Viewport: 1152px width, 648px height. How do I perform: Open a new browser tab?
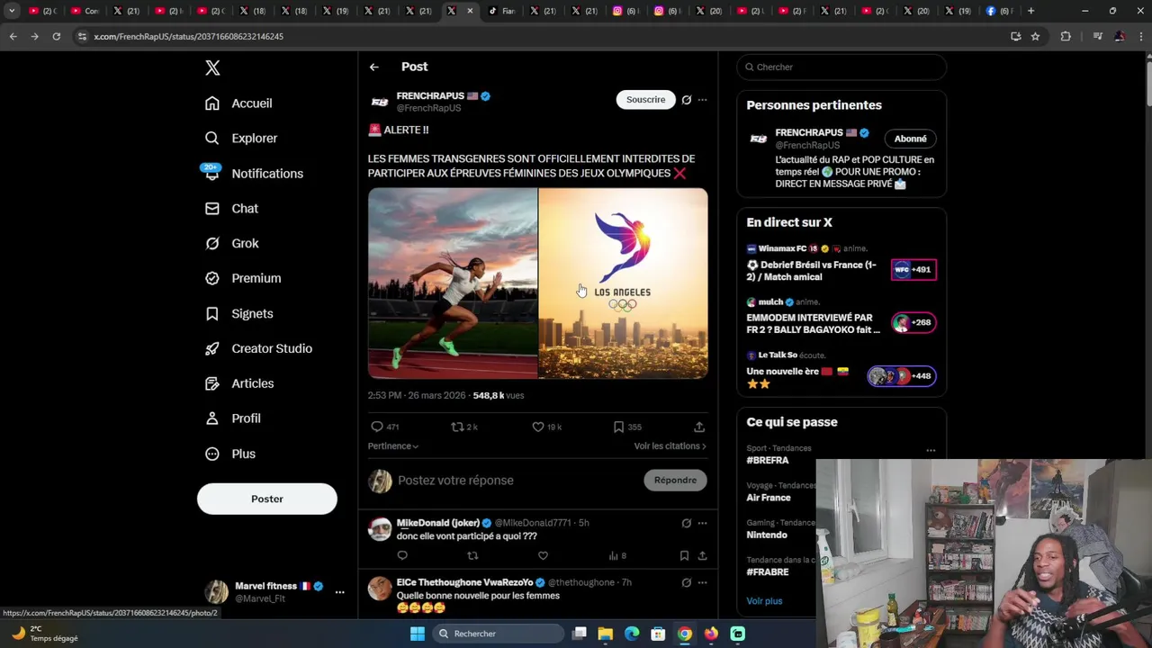pos(1030,11)
